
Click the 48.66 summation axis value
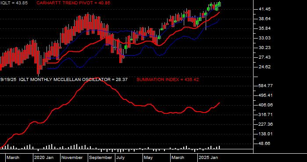[264, 144]
